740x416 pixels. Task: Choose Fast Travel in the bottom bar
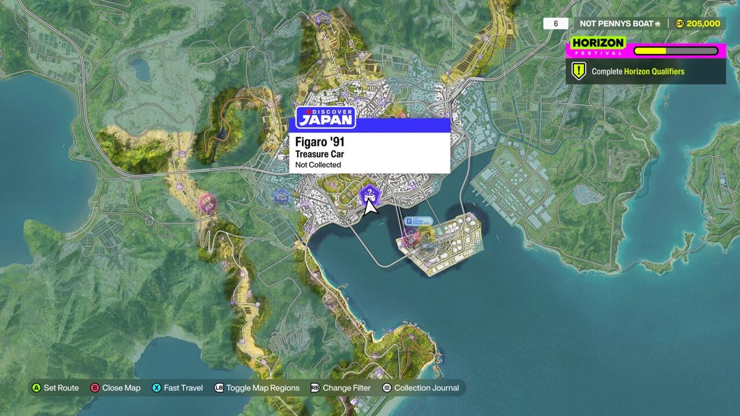(x=183, y=388)
